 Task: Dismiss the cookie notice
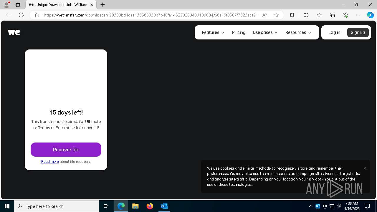pos(365,168)
